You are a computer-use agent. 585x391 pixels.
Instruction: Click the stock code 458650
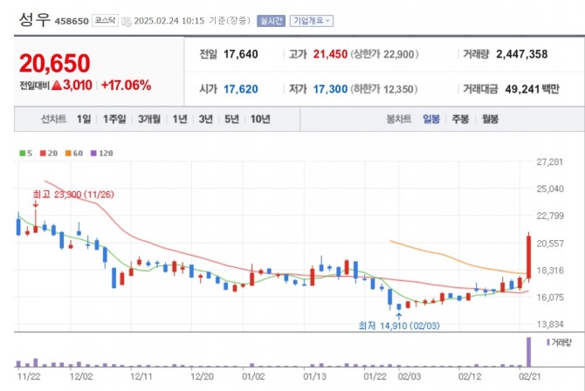72,21
